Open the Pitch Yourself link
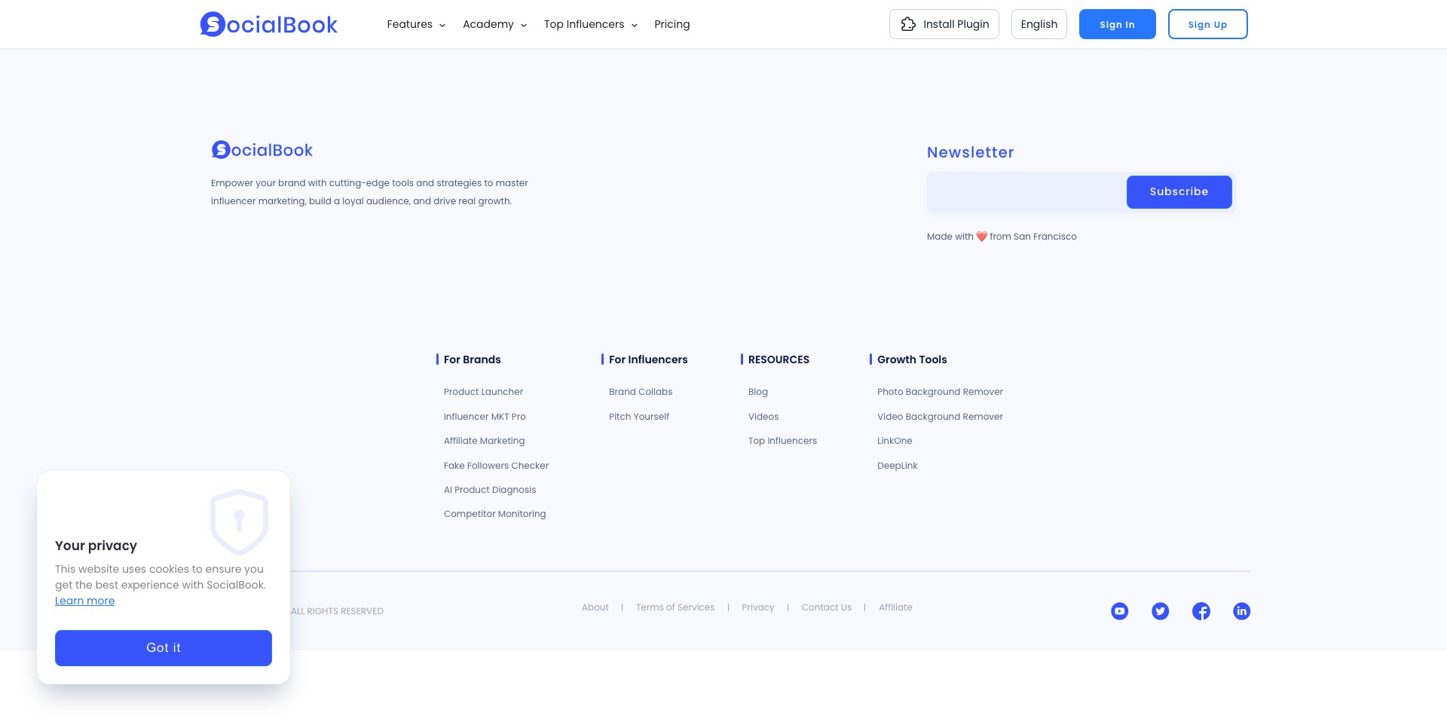1447x722 pixels. [639, 417]
